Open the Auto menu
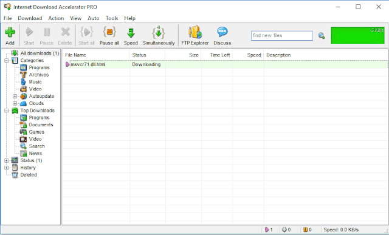Image resolution: width=389 pixels, height=235 pixels. pyautogui.click(x=93, y=18)
